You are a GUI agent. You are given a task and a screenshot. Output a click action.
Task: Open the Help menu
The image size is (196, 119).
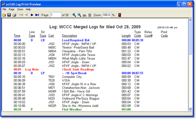tap(28, 9)
